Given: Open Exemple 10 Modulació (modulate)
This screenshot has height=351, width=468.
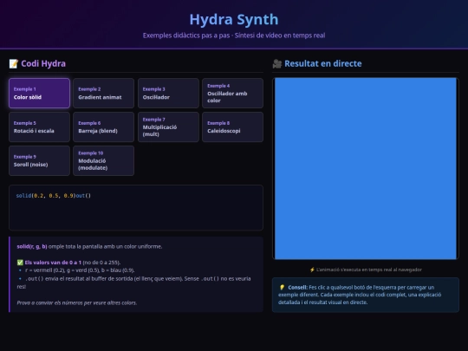Looking at the screenshot, I should [104, 160].
